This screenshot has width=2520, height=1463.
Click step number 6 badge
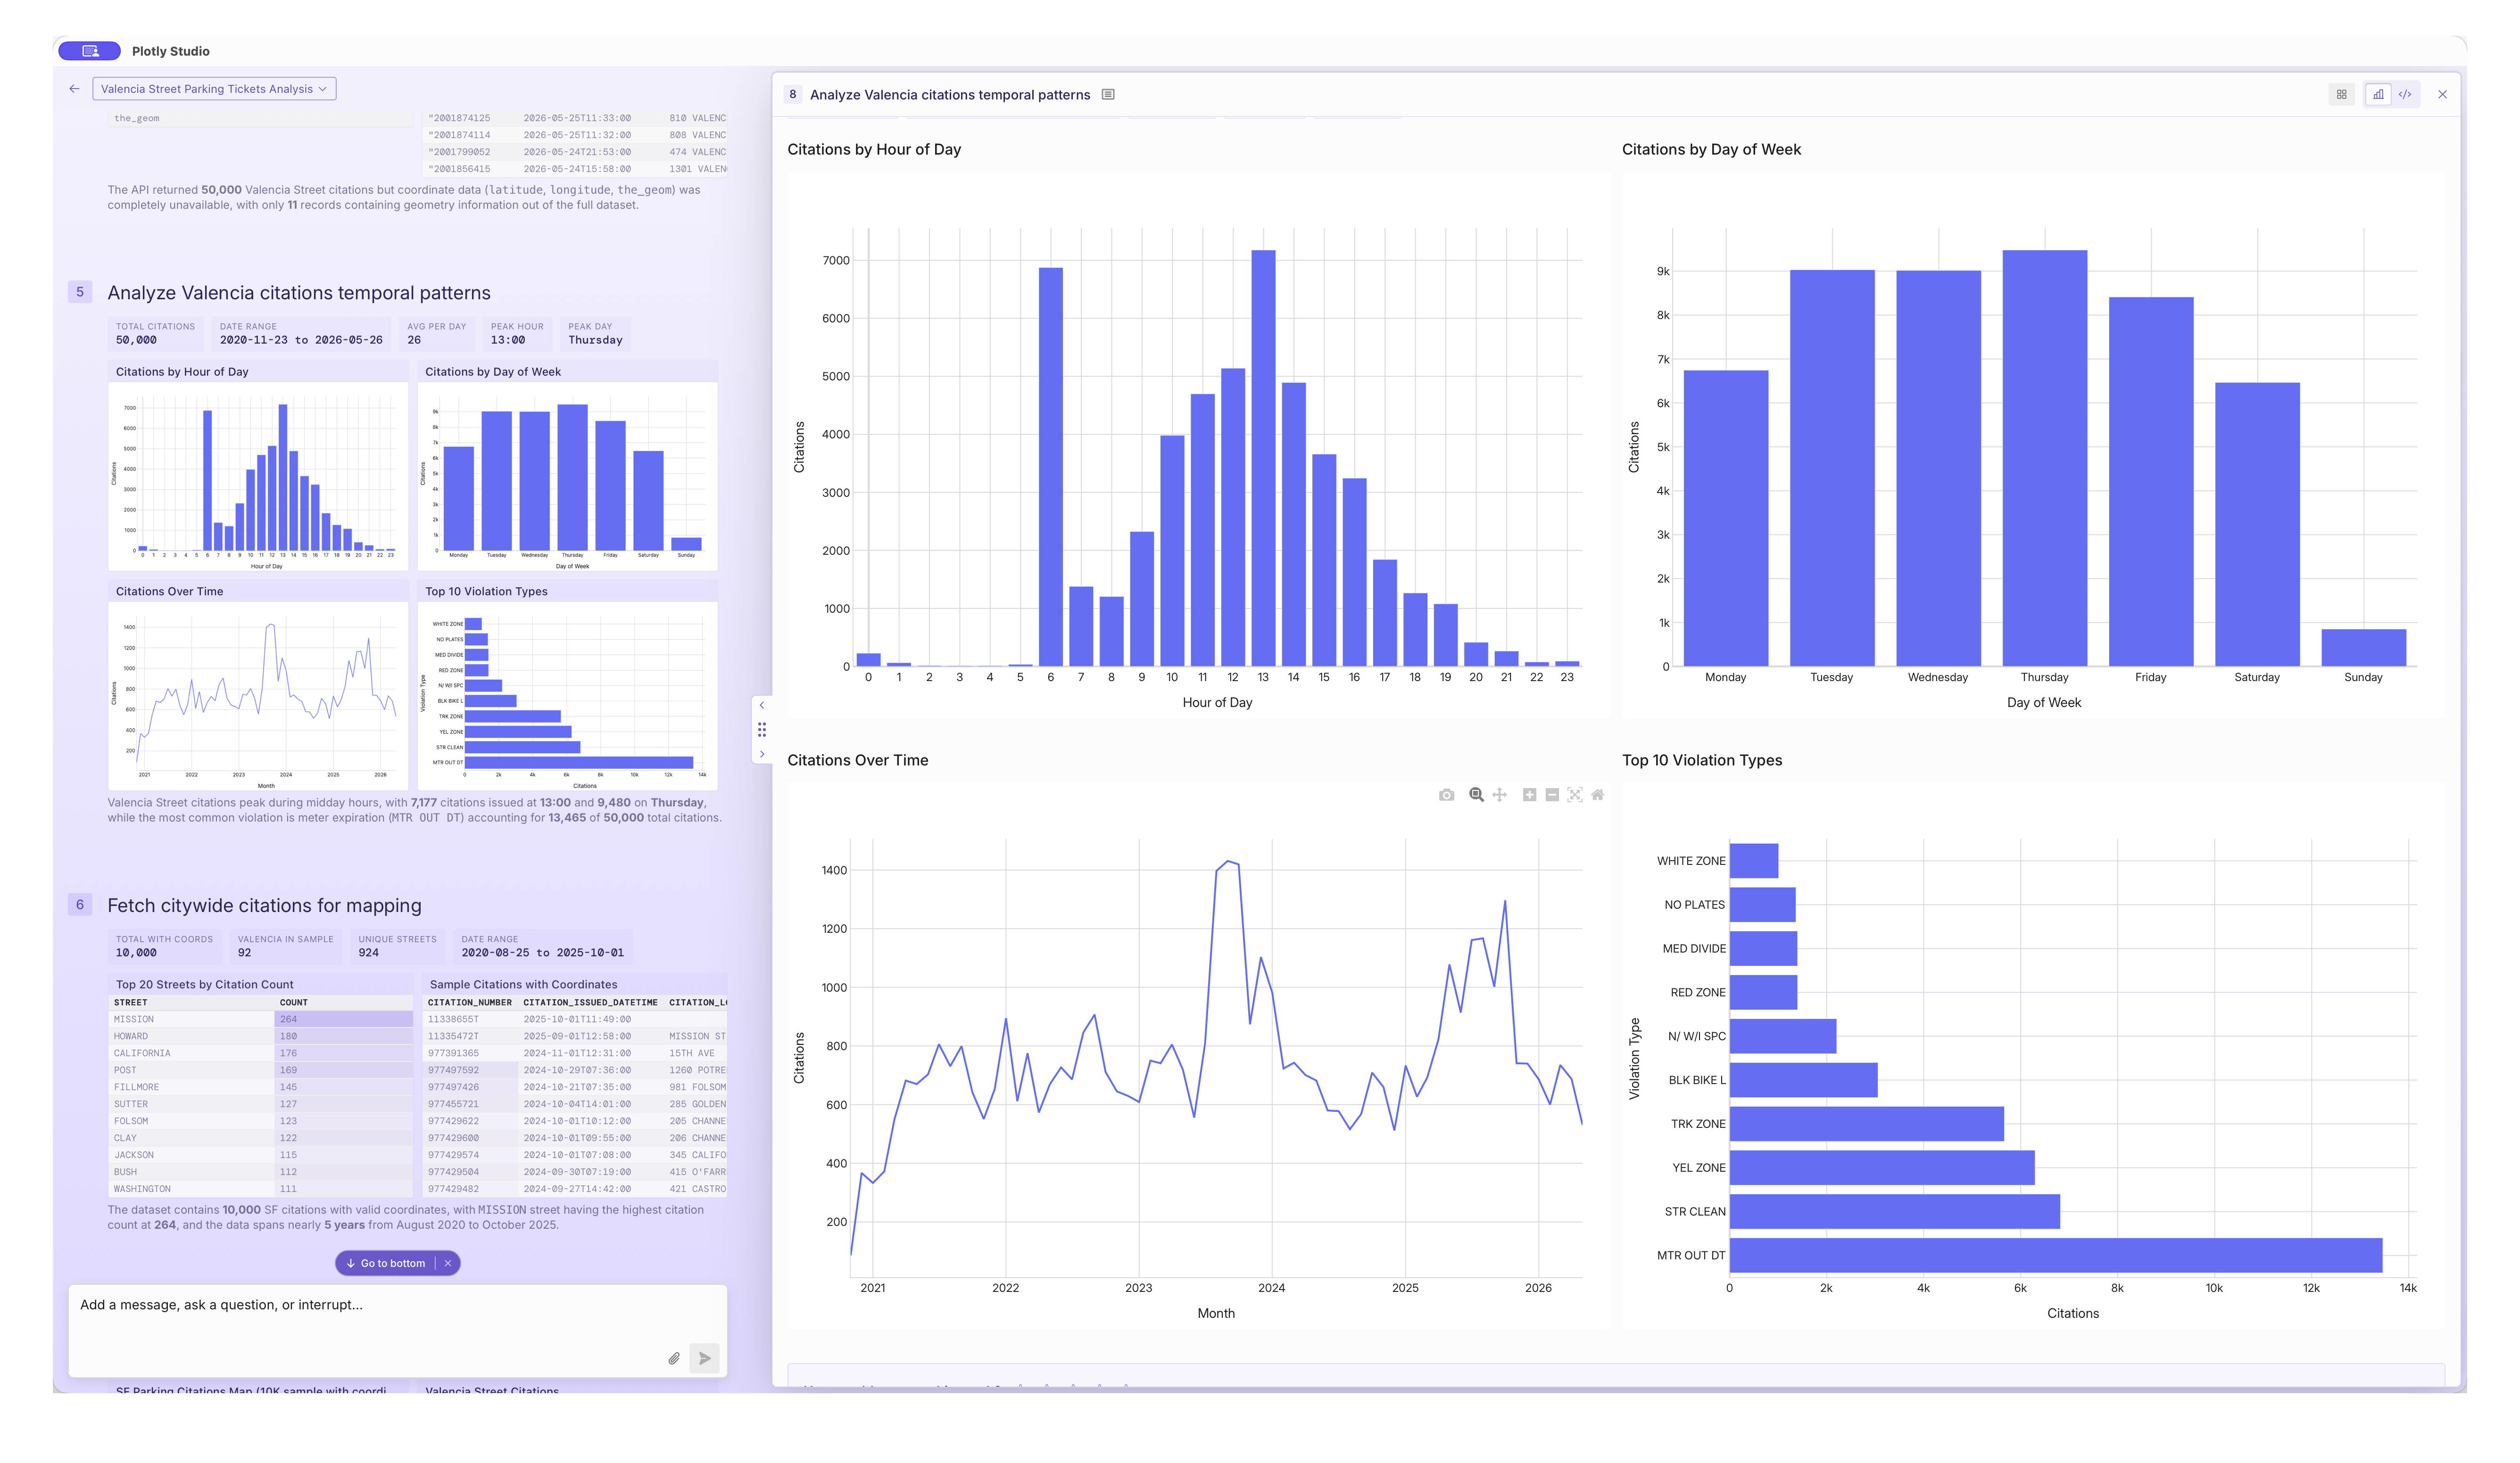point(80,905)
